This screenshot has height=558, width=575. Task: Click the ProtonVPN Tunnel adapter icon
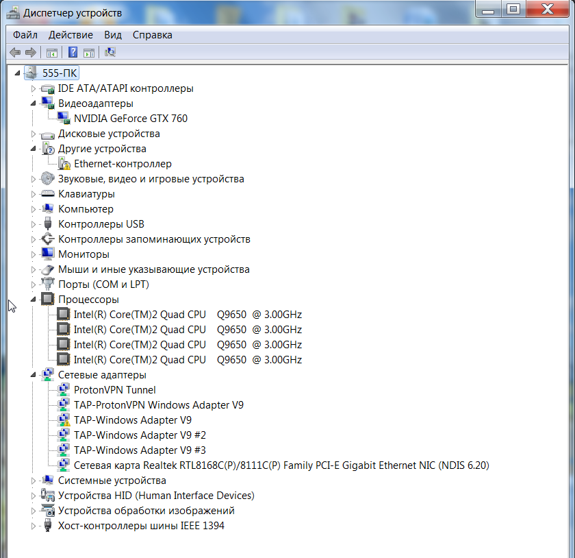(64, 389)
